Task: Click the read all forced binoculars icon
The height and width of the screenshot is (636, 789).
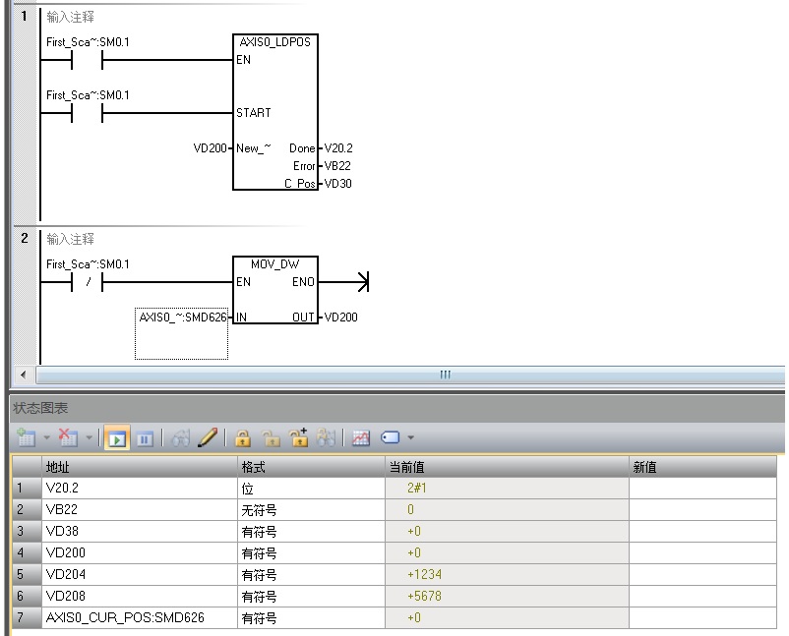Action: click(324, 438)
